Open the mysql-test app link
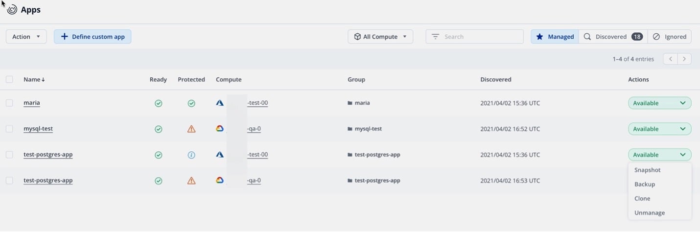Viewport: 700px width, 233px height. tap(38, 129)
